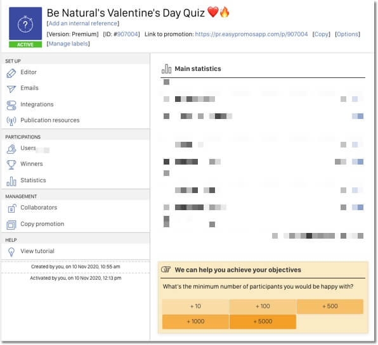Open the Winners trophy icon
The height and width of the screenshot is (345, 378).
(x=11, y=165)
